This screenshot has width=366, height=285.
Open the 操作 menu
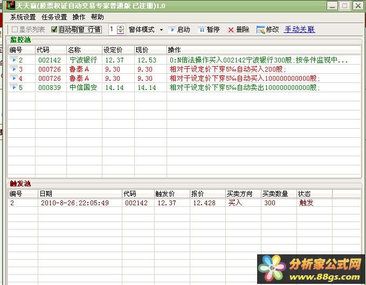coord(79,17)
